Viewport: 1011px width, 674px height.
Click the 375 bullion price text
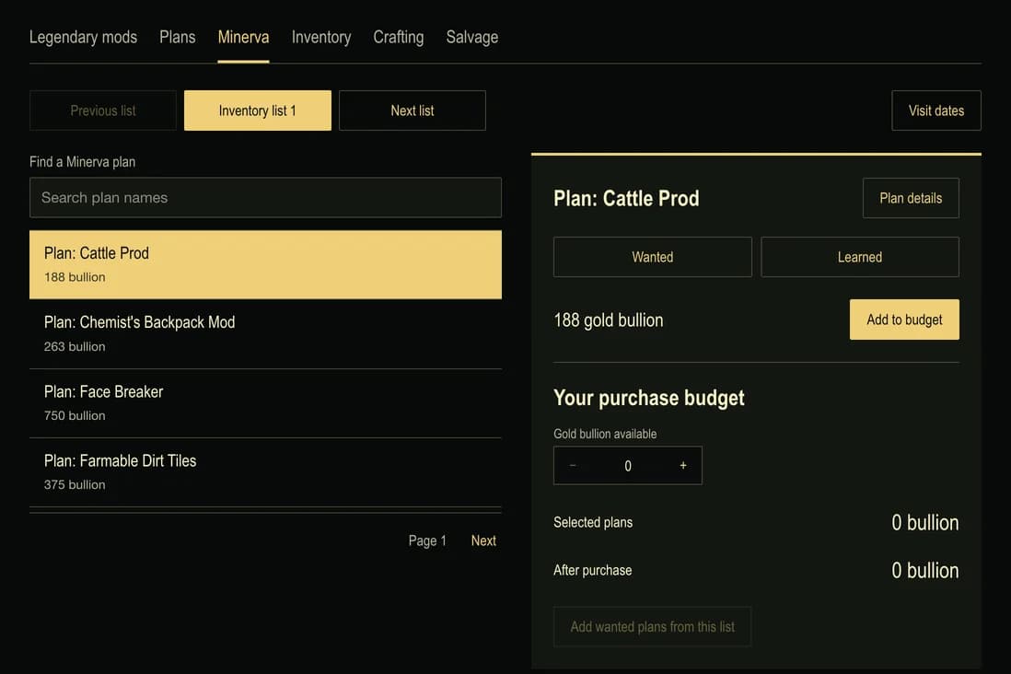pyautogui.click(x=75, y=485)
